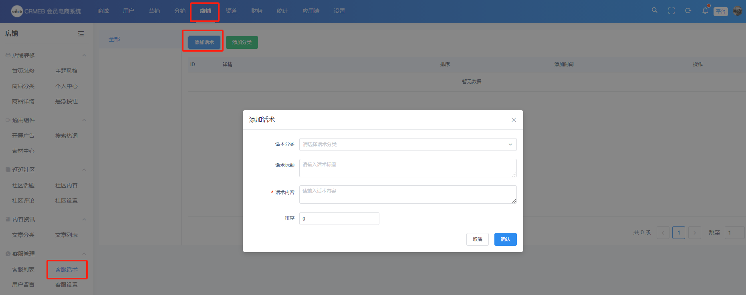Click into the 排序 number field
This screenshot has width=746, height=295.
[339, 219]
